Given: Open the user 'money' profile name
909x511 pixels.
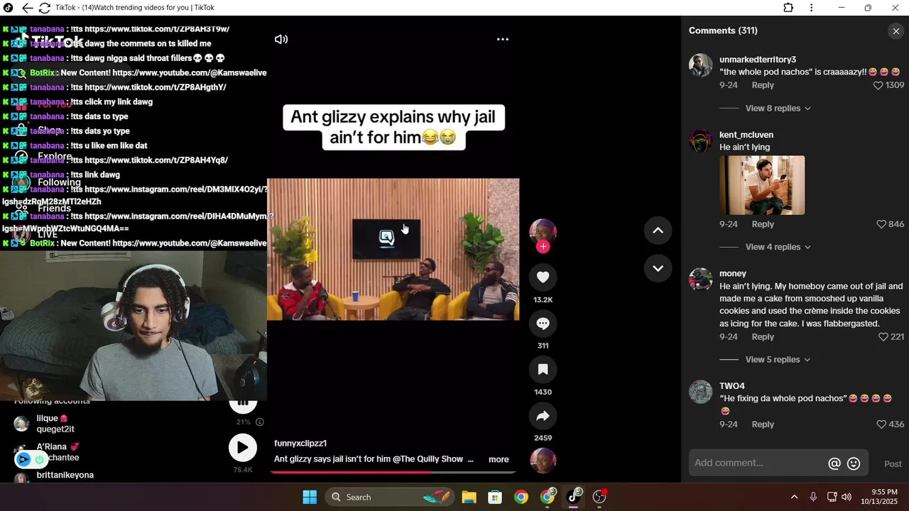Looking at the screenshot, I should (733, 273).
